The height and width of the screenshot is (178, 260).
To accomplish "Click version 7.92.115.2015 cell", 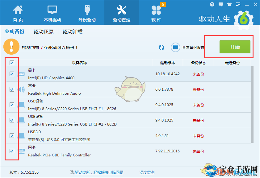I will pyautogui.click(x=167, y=151).
